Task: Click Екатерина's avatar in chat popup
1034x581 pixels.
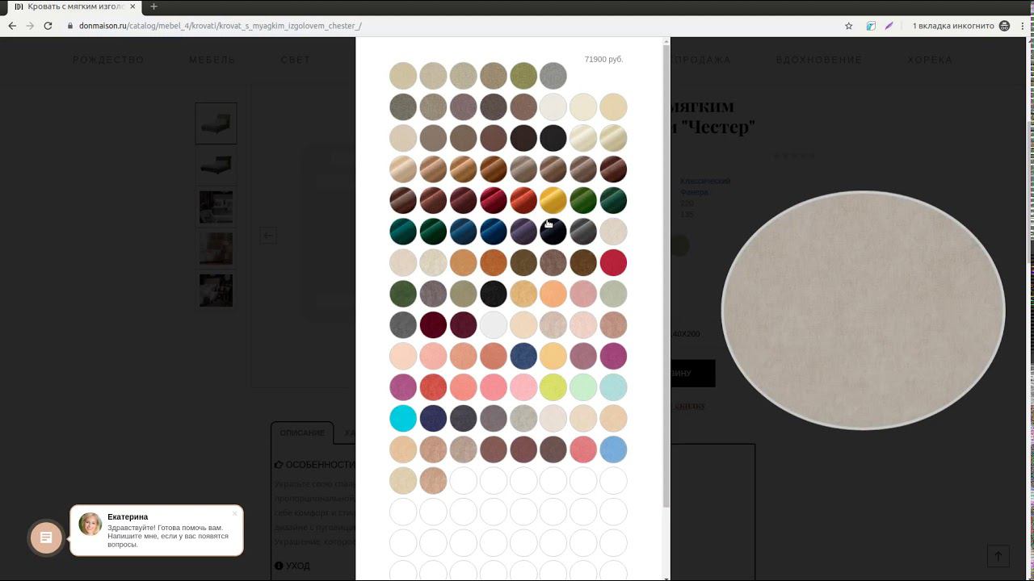Action: click(x=90, y=525)
